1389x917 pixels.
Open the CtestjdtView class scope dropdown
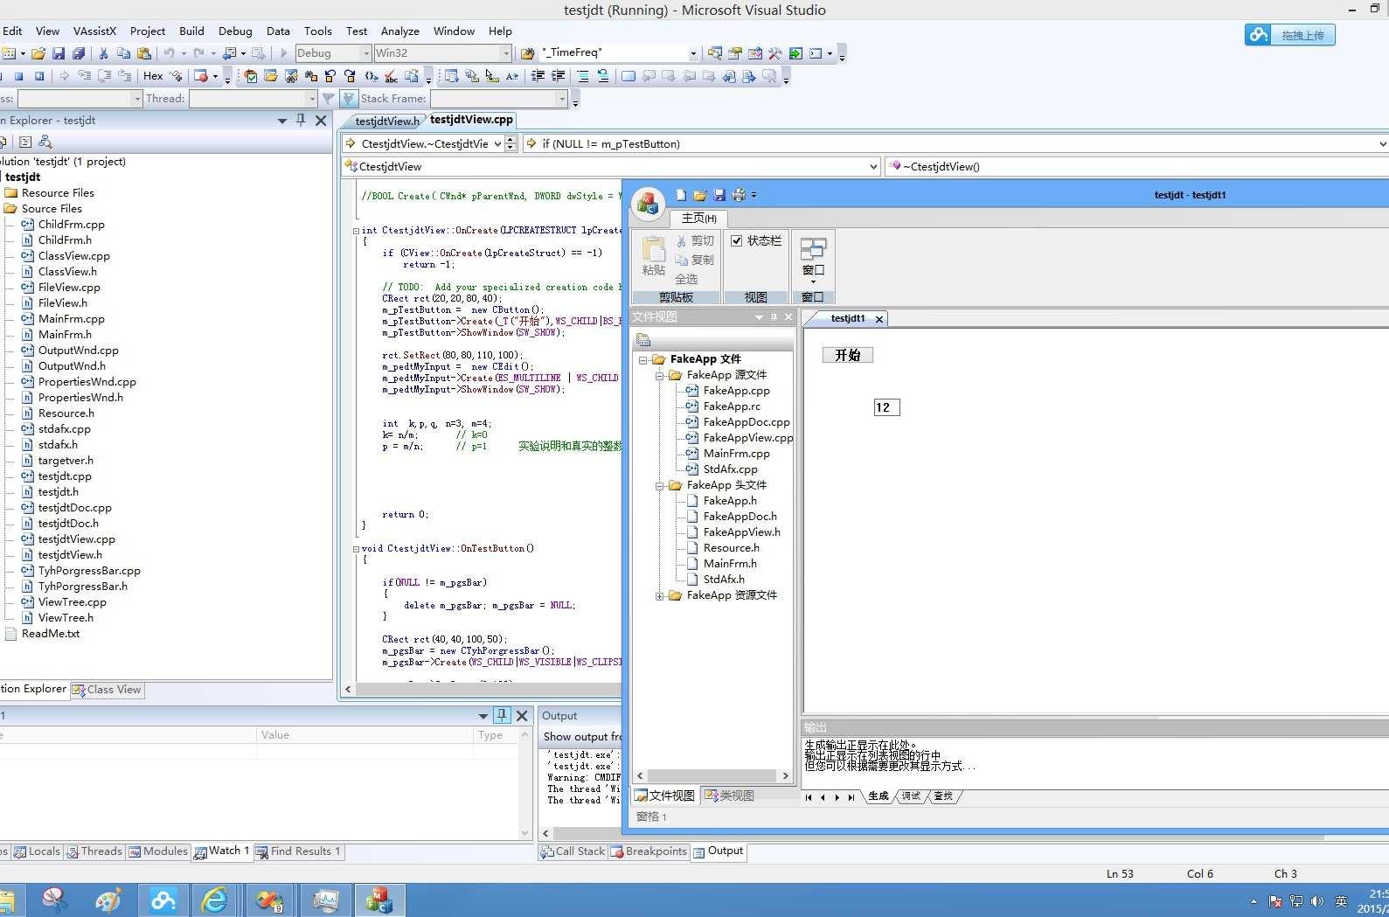pyautogui.click(x=872, y=167)
